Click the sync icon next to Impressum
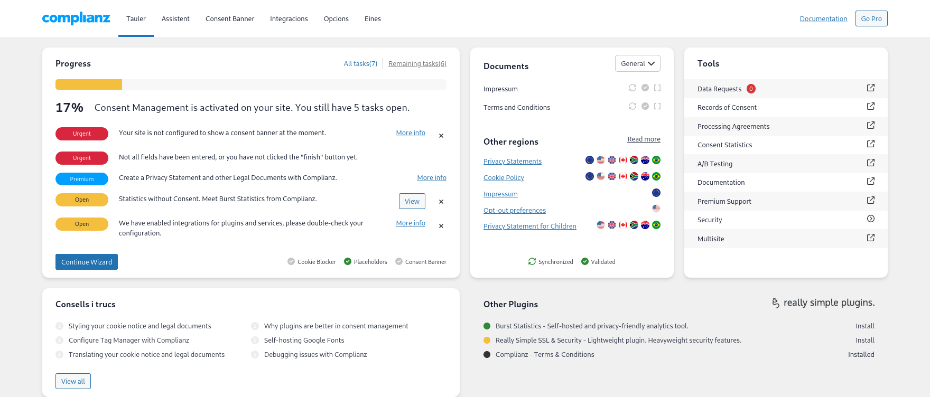The height and width of the screenshot is (397, 930). coord(632,88)
